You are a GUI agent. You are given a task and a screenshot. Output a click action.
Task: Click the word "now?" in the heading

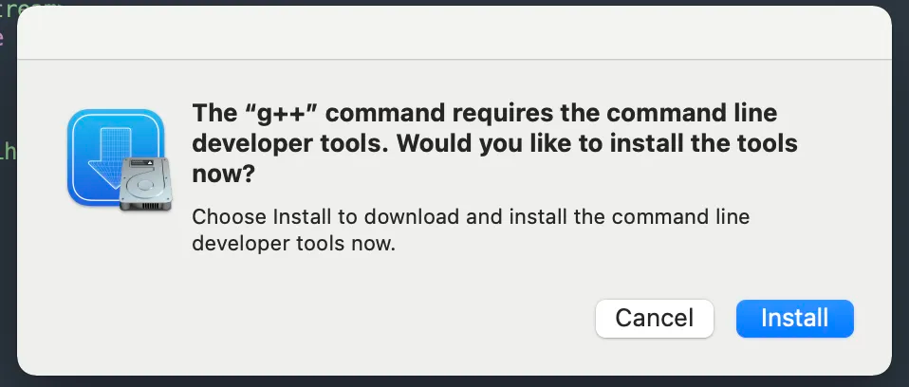click(223, 174)
